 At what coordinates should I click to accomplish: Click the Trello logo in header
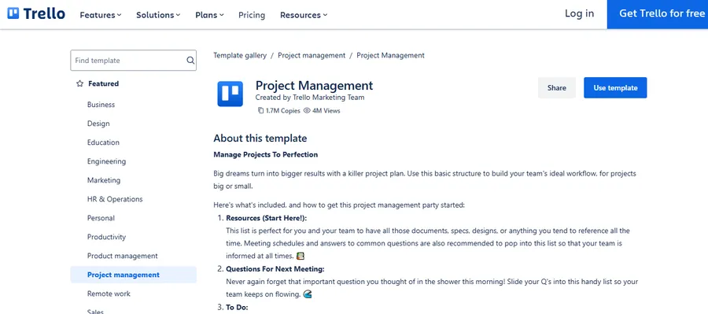coord(36,13)
